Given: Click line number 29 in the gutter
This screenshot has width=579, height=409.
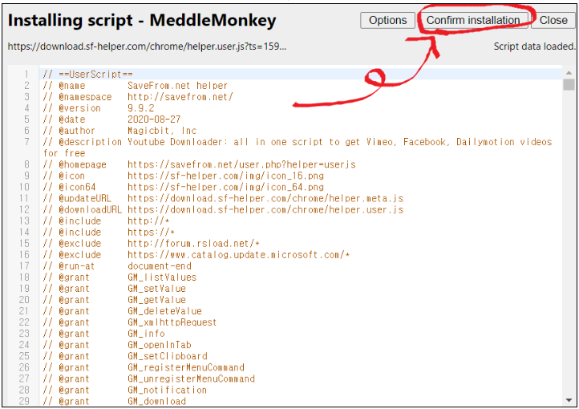Looking at the screenshot, I should click(x=24, y=401).
